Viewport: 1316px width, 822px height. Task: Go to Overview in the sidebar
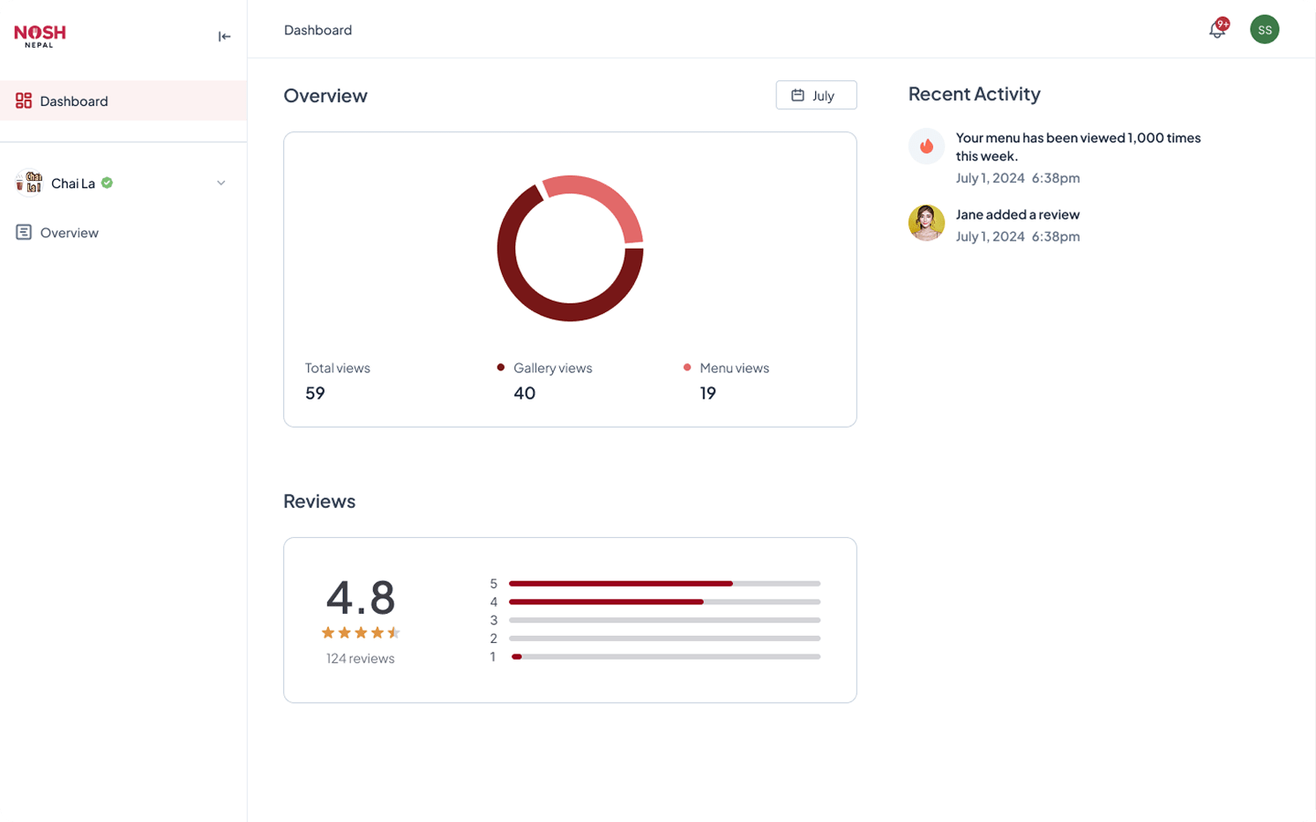coord(69,233)
